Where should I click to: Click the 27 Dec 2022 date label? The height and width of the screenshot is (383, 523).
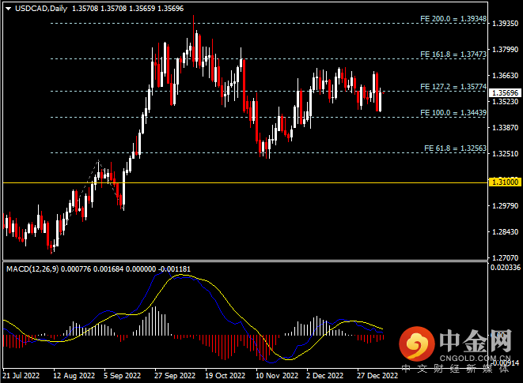(377, 377)
